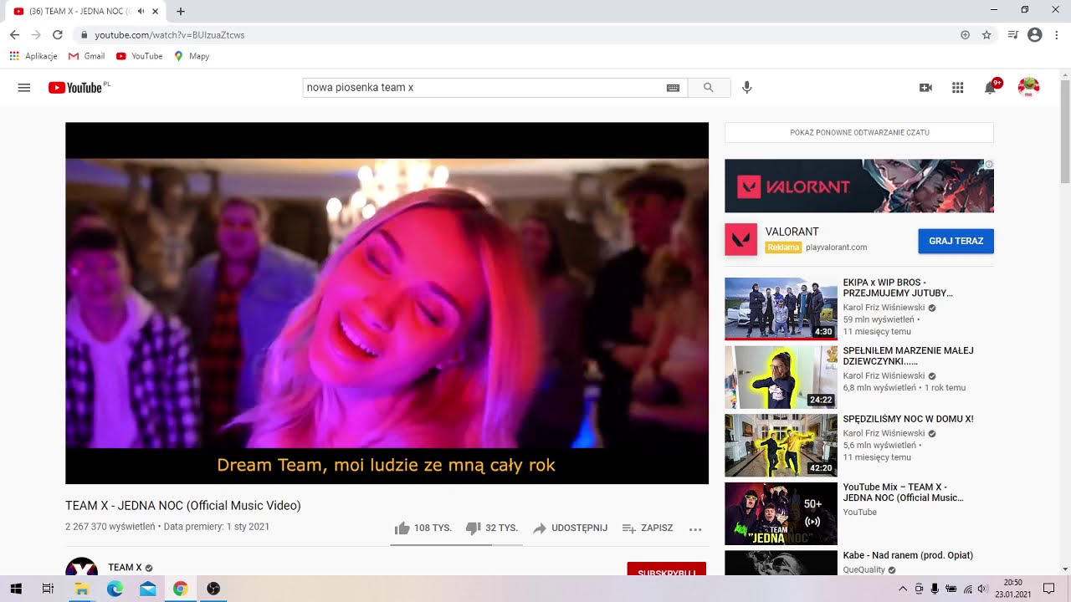Open Task View on the taskbar

pos(48,589)
